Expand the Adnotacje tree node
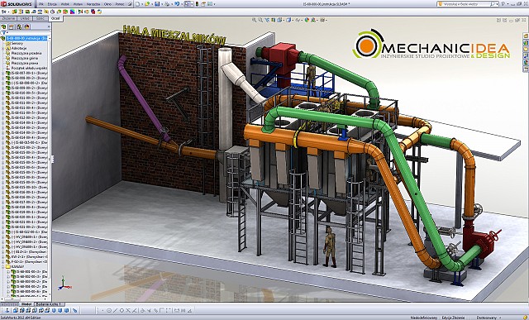Image resolution: width=529 pixels, height=320 pixels. (x=3, y=48)
